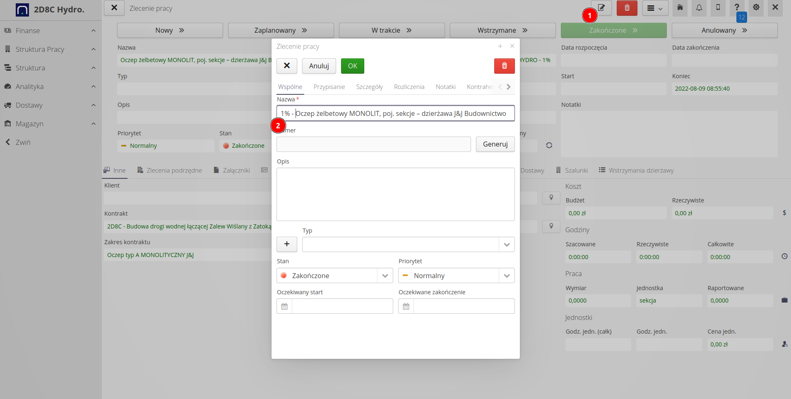Screen dimensions: 791x399
Task: Switch to the Rozliczenia tab
Action: click(x=409, y=87)
